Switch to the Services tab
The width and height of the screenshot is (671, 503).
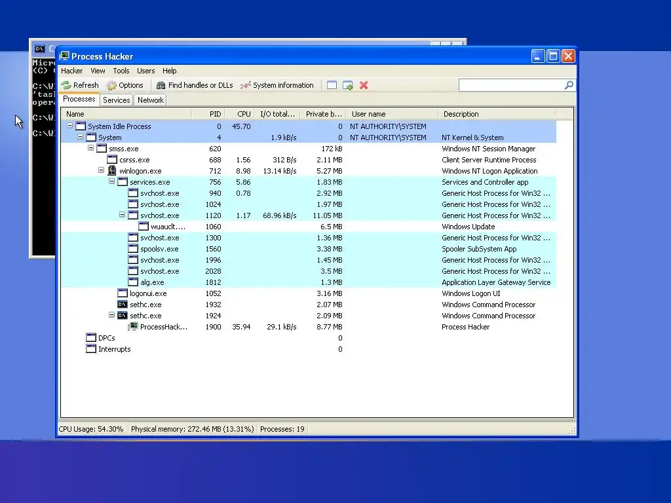[x=117, y=100]
